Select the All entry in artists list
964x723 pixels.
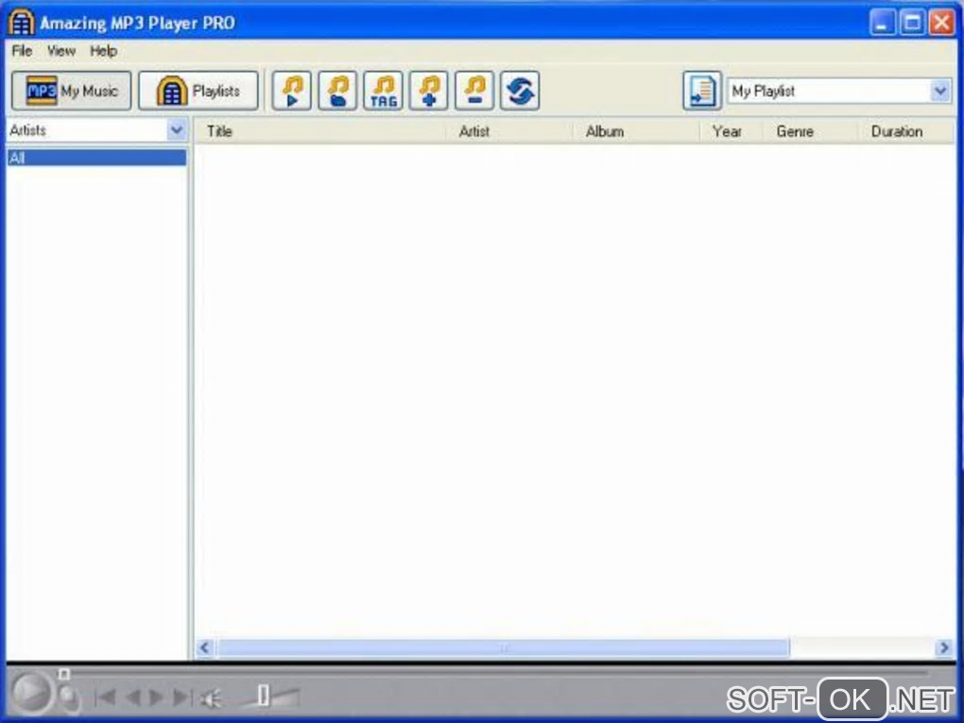96,158
